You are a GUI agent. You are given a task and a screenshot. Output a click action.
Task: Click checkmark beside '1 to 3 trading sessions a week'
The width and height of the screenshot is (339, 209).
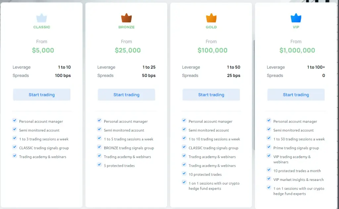[x=15, y=138]
